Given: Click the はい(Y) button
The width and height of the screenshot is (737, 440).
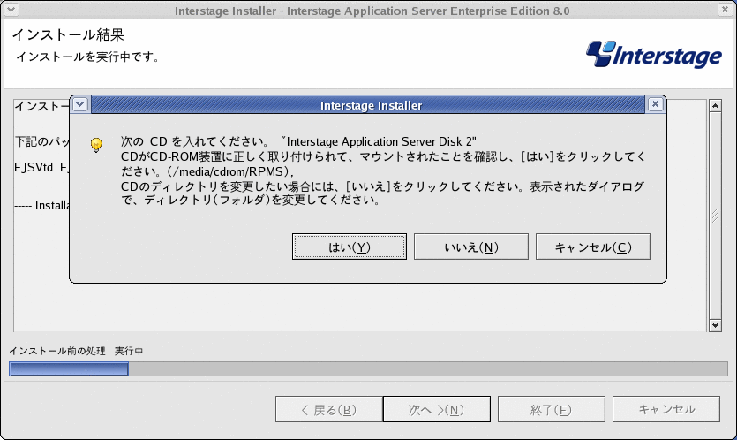Looking at the screenshot, I should point(350,247).
